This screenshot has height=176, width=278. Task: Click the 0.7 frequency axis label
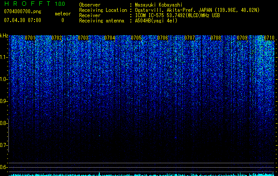[x=4, y=145]
